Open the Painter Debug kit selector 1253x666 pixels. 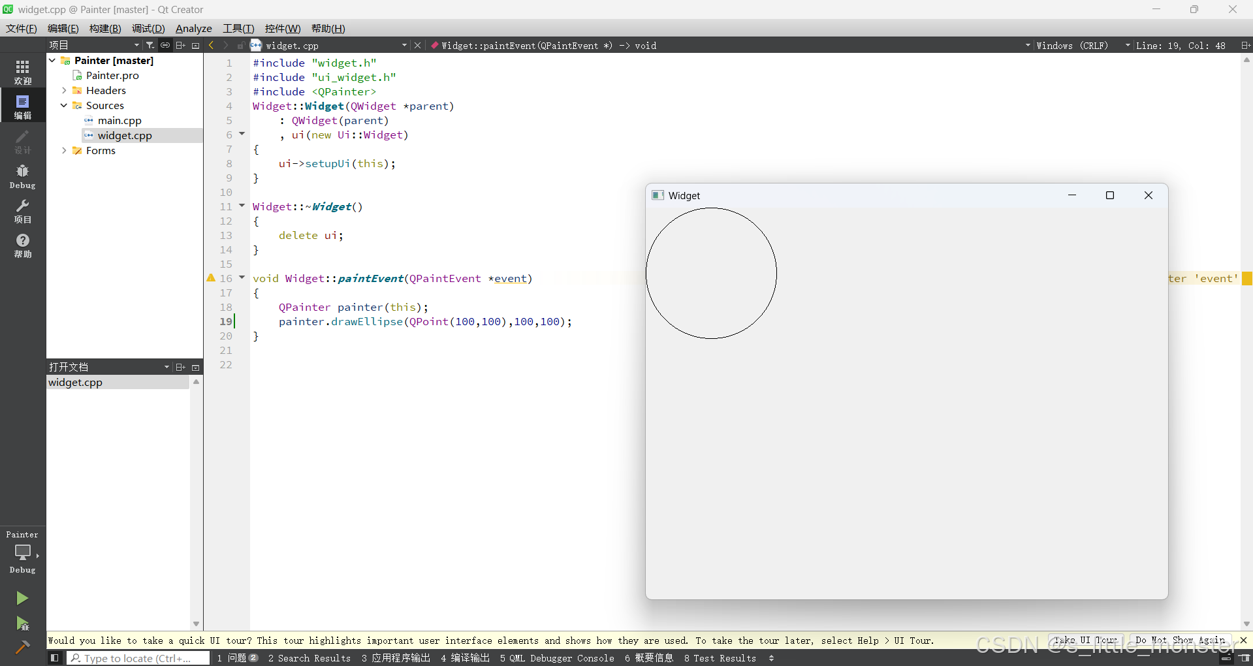point(23,552)
